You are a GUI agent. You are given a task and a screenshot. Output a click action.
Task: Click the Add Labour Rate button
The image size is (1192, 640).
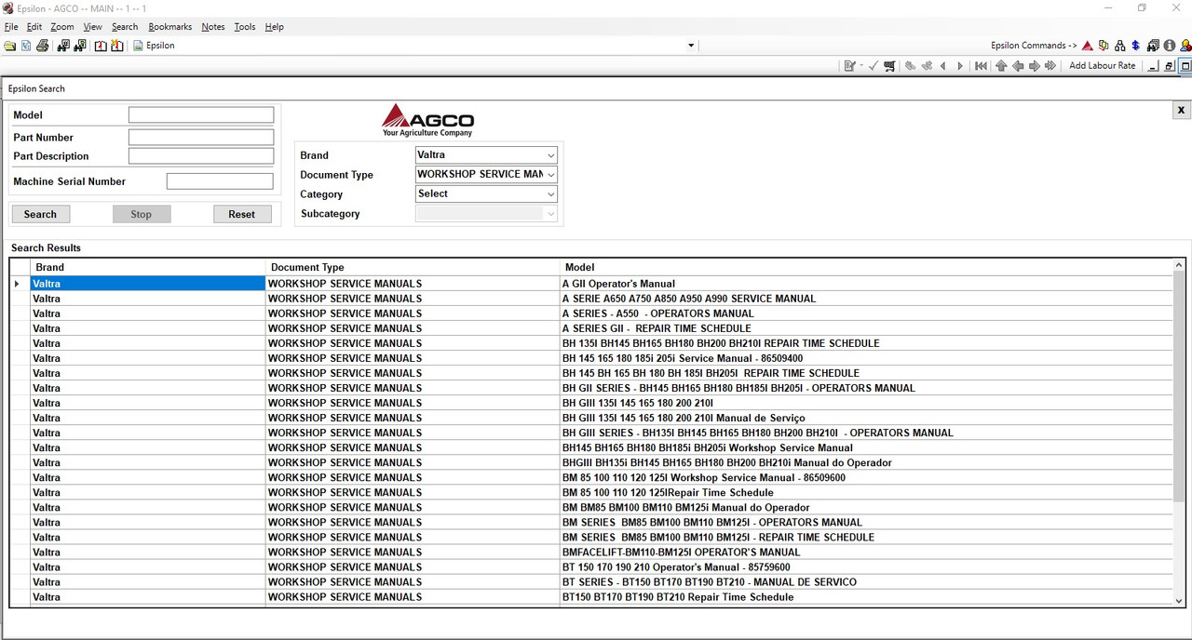(x=1103, y=66)
